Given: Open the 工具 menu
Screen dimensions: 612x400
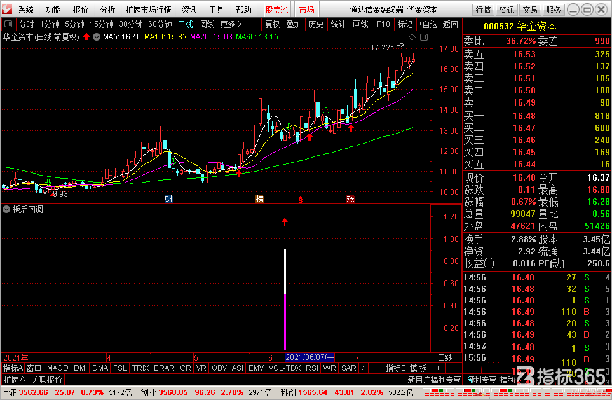Looking at the screenshot, I should [216, 10].
